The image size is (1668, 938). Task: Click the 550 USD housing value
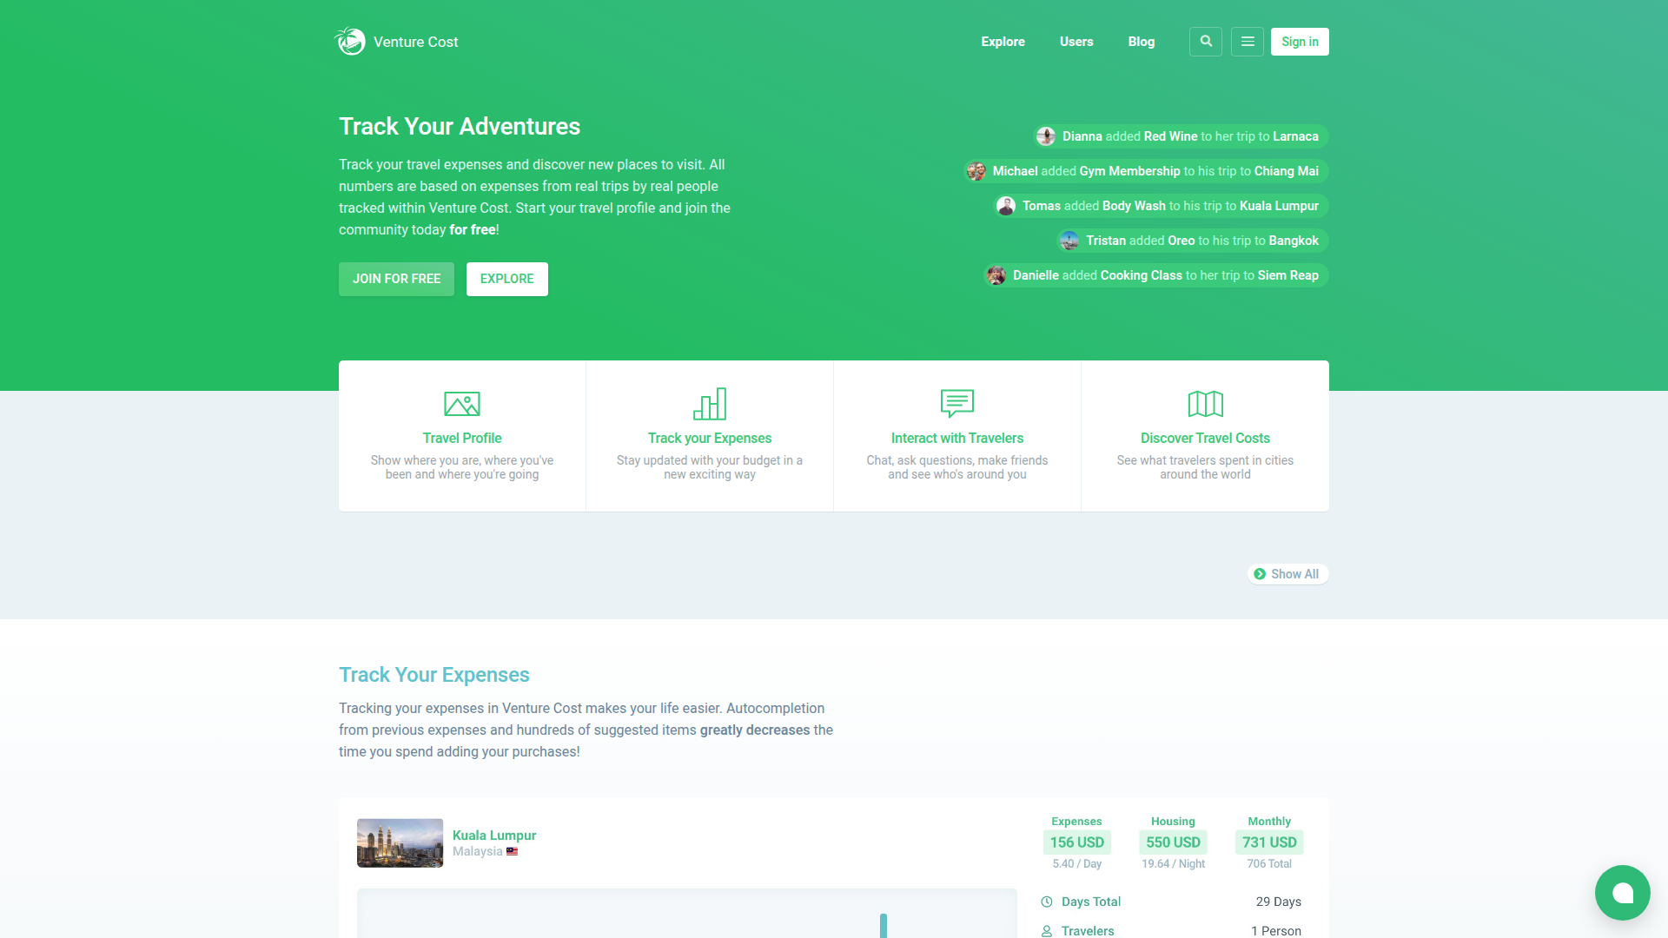[x=1174, y=842]
